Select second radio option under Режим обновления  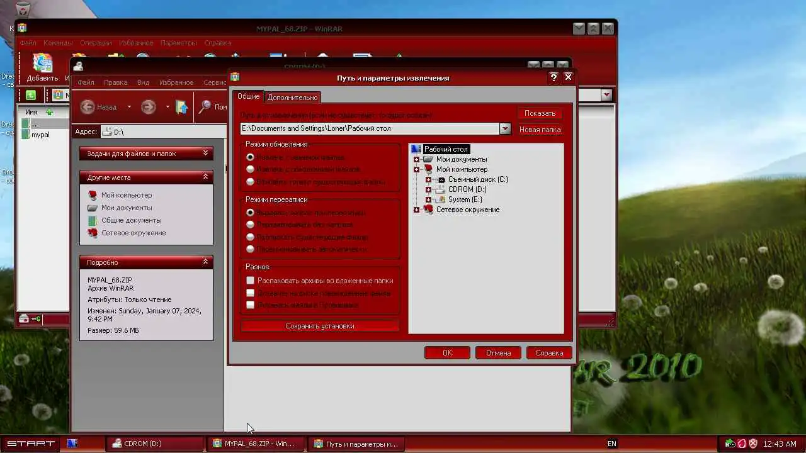[x=250, y=169]
